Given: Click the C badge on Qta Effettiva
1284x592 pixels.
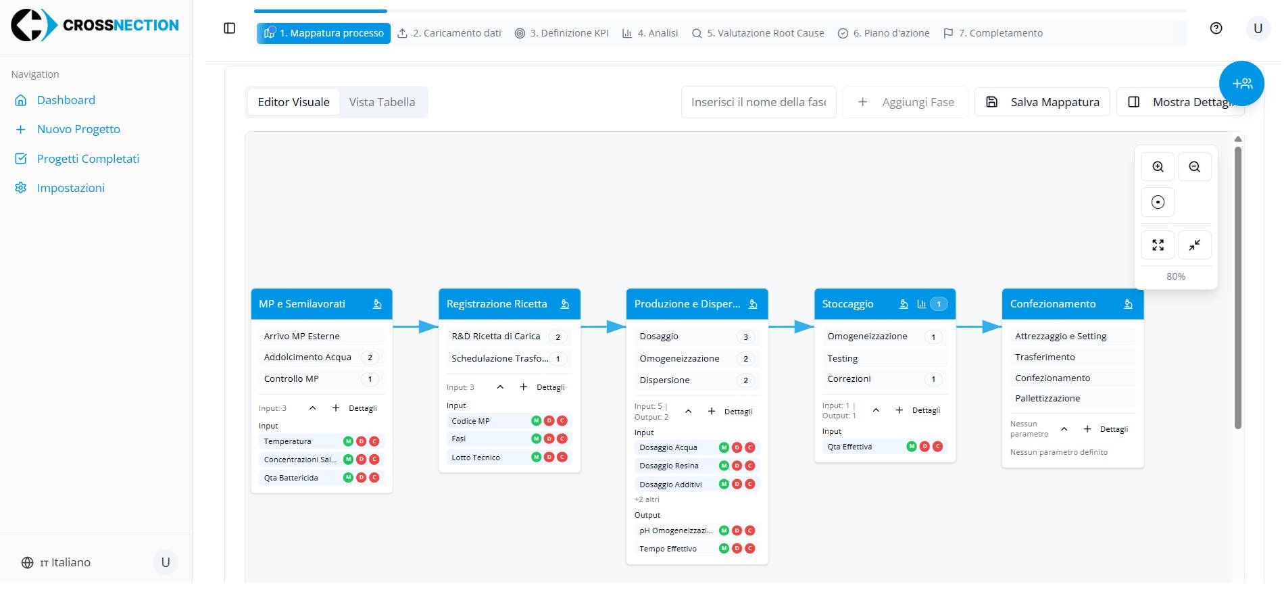Looking at the screenshot, I should click(937, 447).
